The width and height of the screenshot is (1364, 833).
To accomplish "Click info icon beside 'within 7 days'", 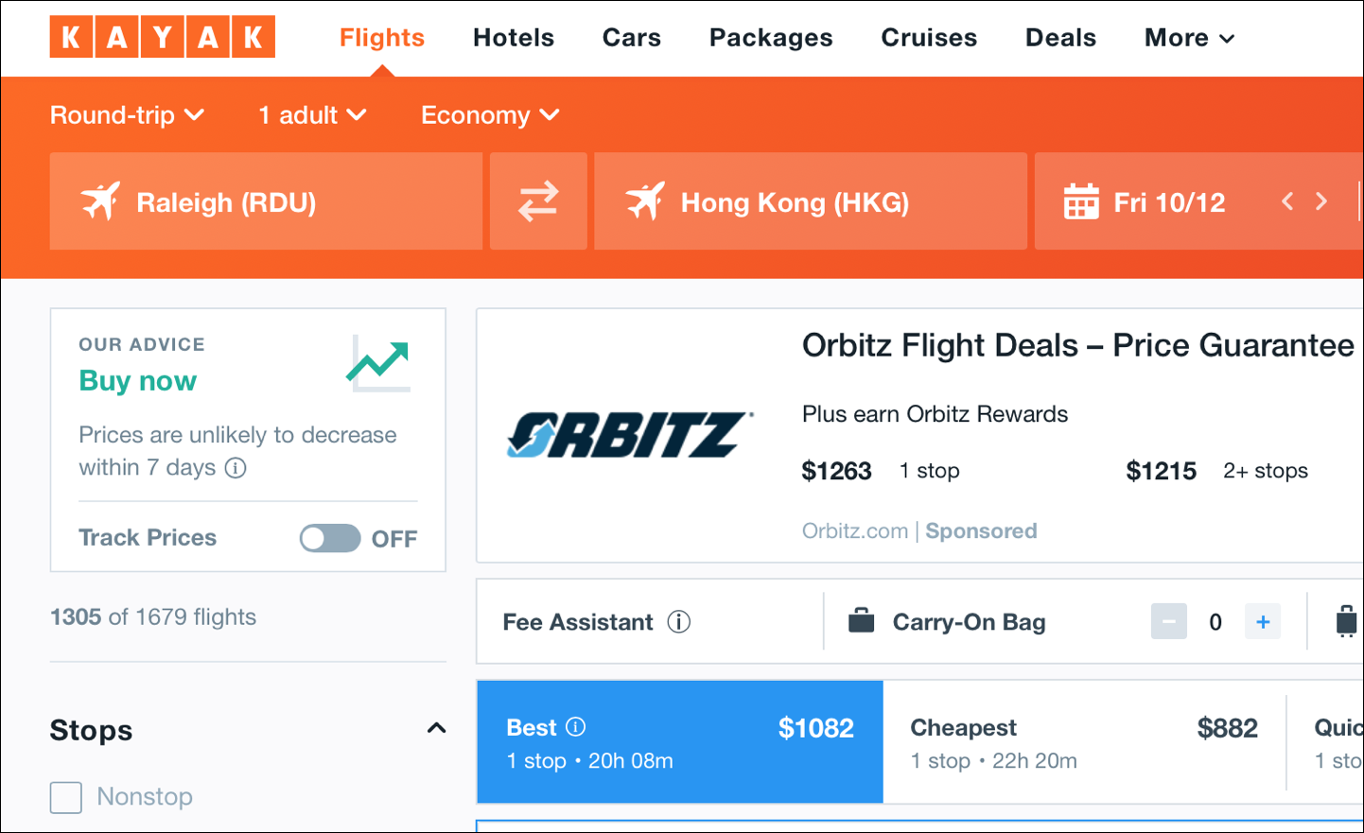I will [x=236, y=468].
